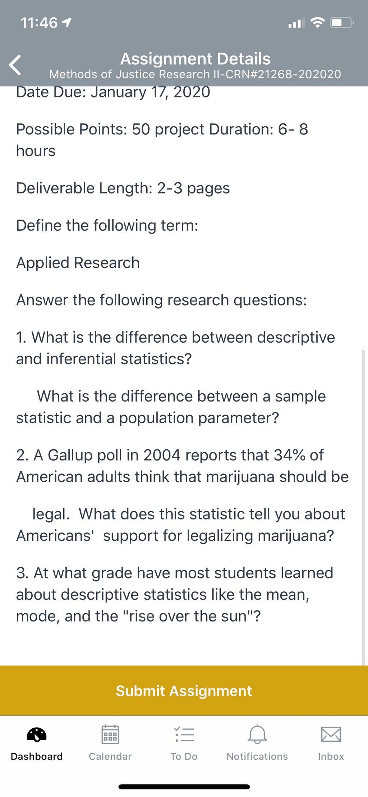Tap the Wi-Fi status icon
The height and width of the screenshot is (797, 368).
tap(317, 23)
